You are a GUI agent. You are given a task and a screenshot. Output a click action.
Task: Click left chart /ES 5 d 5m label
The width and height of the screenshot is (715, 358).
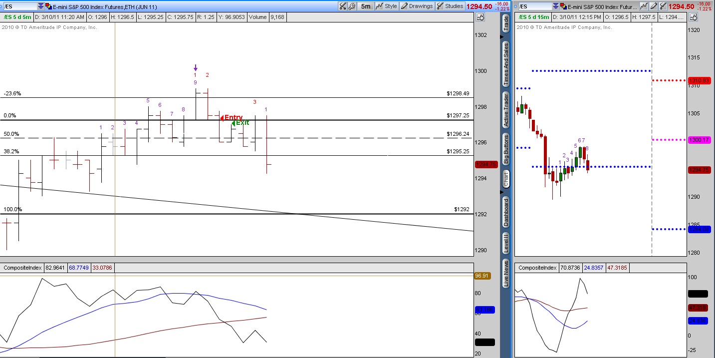17,17
